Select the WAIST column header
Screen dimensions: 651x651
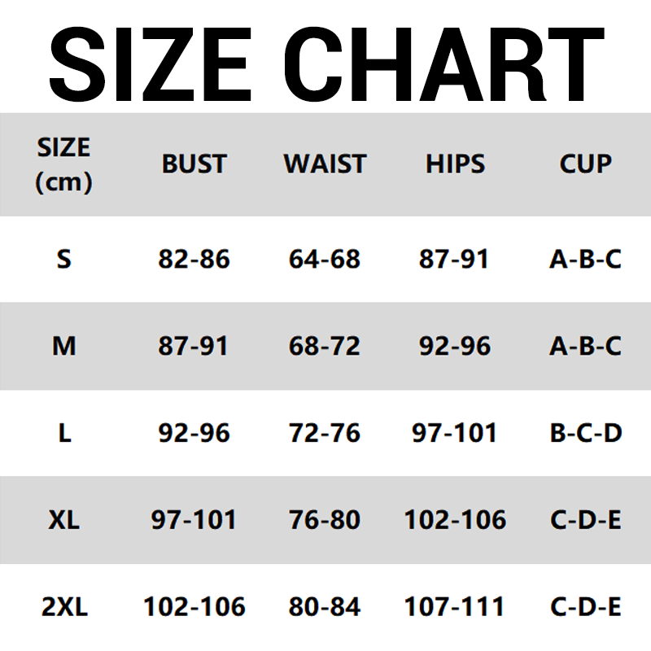tap(325, 164)
